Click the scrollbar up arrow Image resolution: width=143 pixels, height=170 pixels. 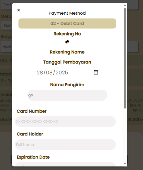pos(125,5)
